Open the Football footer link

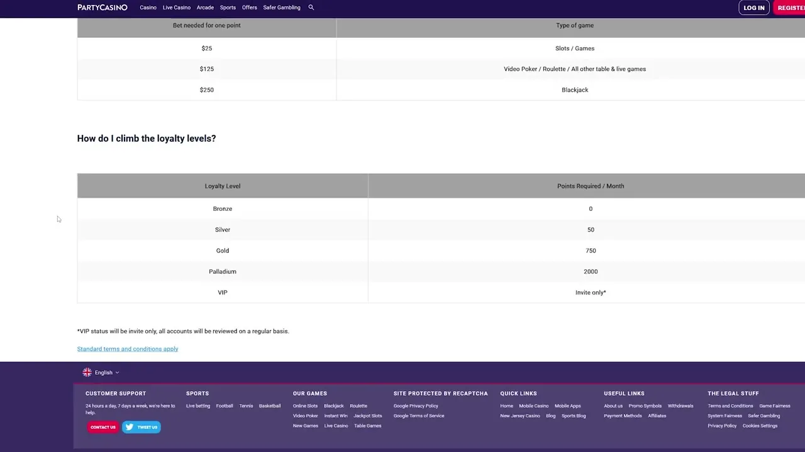coord(225,406)
